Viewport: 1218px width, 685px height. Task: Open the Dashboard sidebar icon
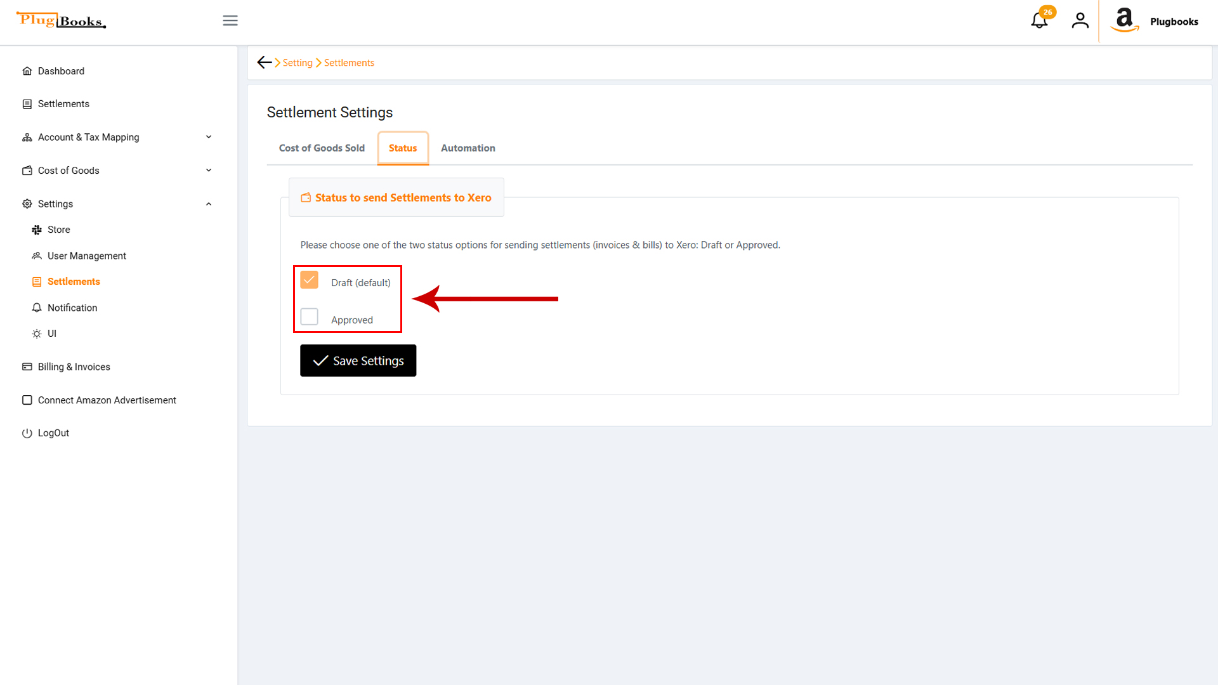[x=27, y=71]
